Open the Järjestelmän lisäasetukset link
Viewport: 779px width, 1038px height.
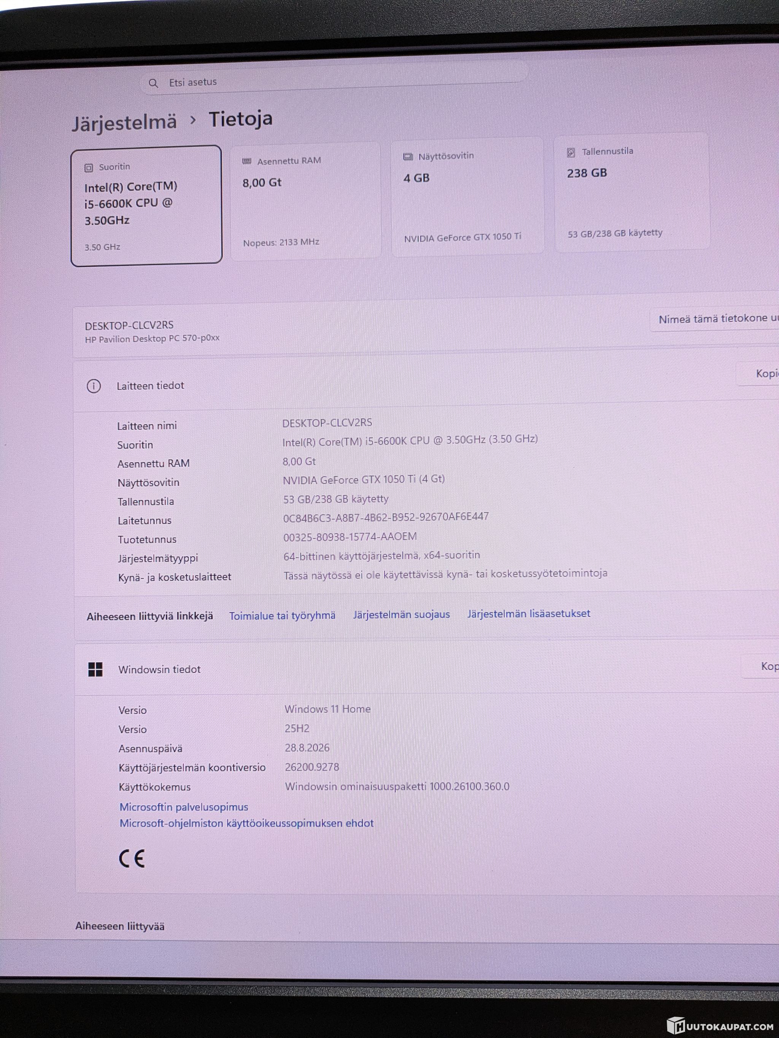pyautogui.click(x=529, y=614)
